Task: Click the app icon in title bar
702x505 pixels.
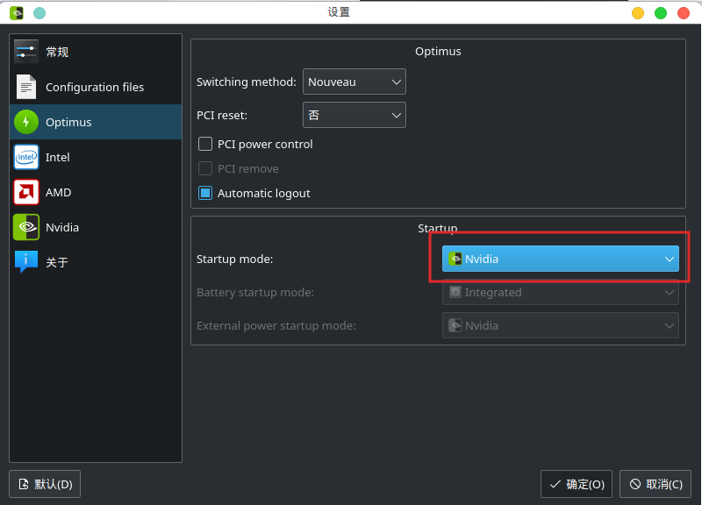Action: tap(17, 13)
